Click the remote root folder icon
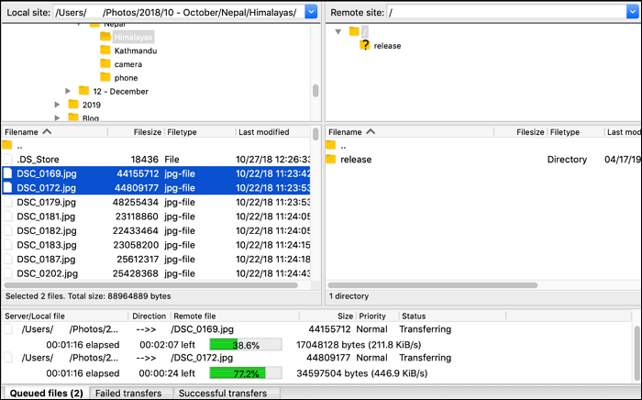The width and height of the screenshot is (642, 400). coord(354,31)
